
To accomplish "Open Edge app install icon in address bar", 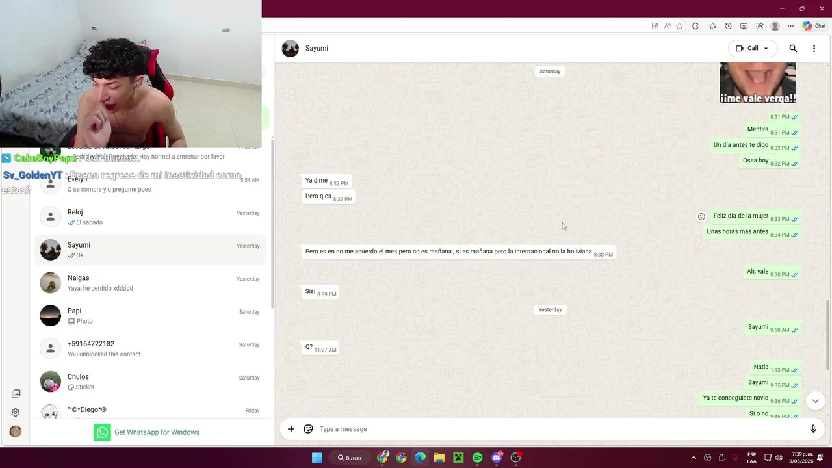I will [x=655, y=26].
